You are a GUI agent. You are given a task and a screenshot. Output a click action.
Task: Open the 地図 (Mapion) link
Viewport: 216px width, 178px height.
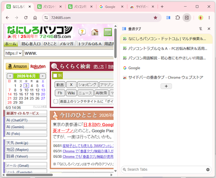[x=26, y=150]
